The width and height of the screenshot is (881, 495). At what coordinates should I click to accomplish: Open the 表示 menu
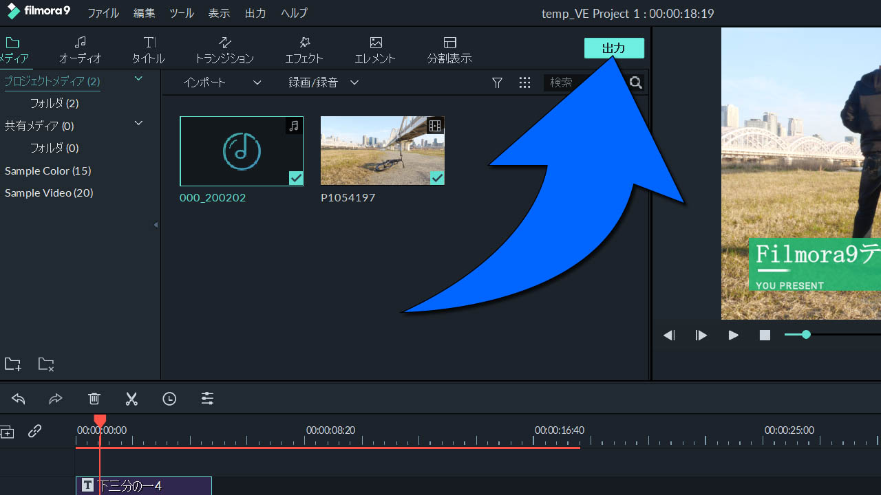pyautogui.click(x=219, y=13)
